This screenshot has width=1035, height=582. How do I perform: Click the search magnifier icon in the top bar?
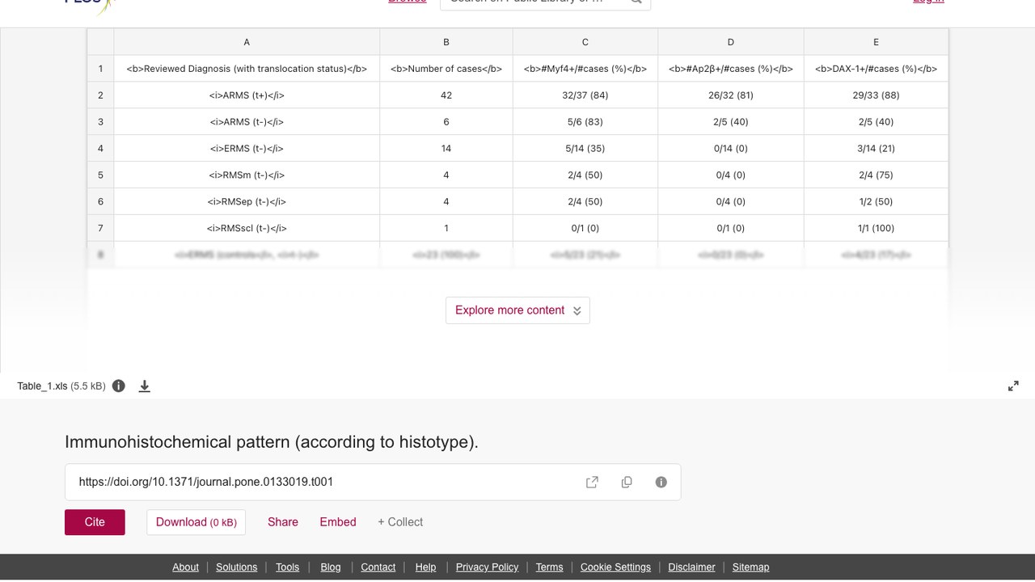tap(636, 2)
